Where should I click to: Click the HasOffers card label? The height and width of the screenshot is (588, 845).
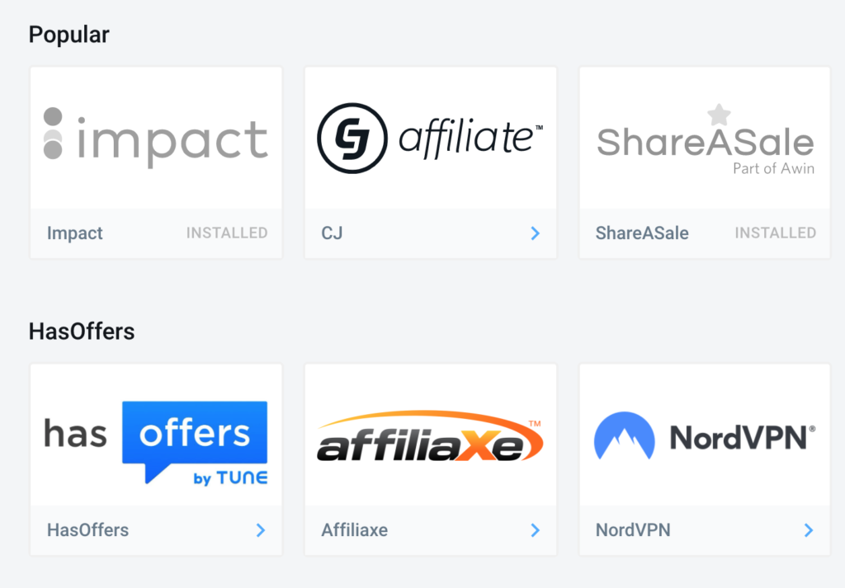click(87, 530)
